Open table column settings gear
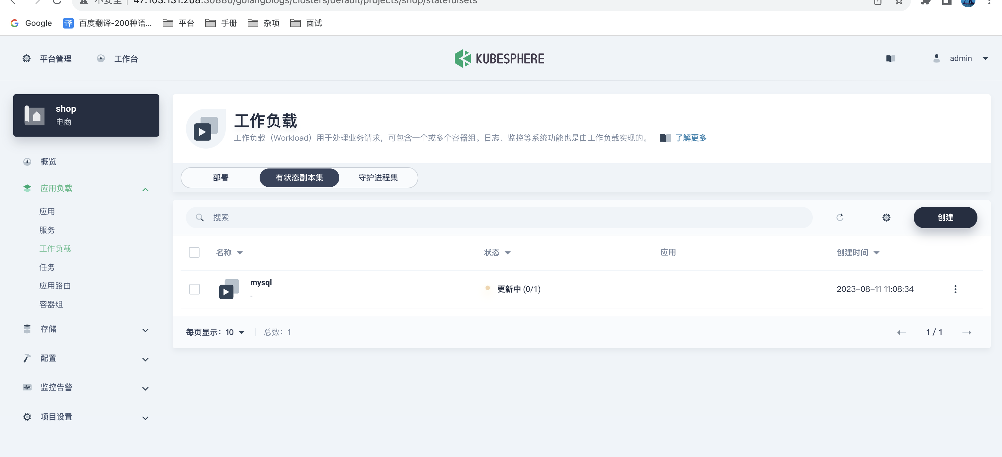This screenshot has width=1002, height=457. 886,217
